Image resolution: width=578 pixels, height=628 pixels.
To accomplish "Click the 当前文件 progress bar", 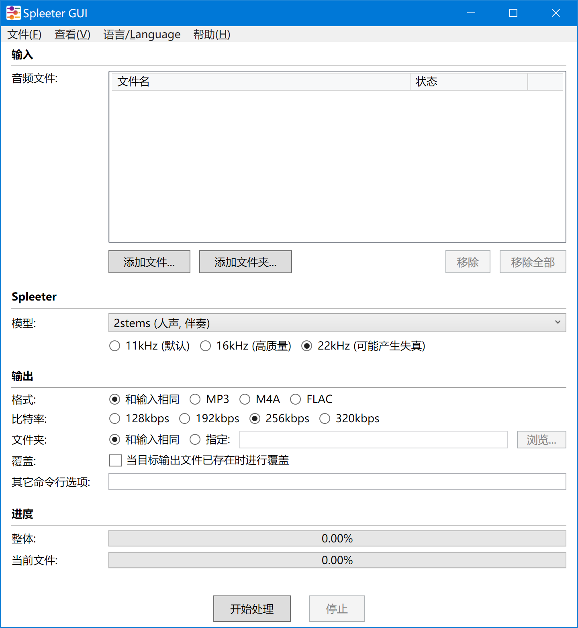I will coord(337,560).
